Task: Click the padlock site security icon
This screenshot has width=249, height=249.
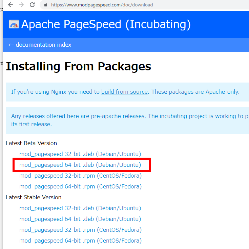Action: click(x=46, y=5)
